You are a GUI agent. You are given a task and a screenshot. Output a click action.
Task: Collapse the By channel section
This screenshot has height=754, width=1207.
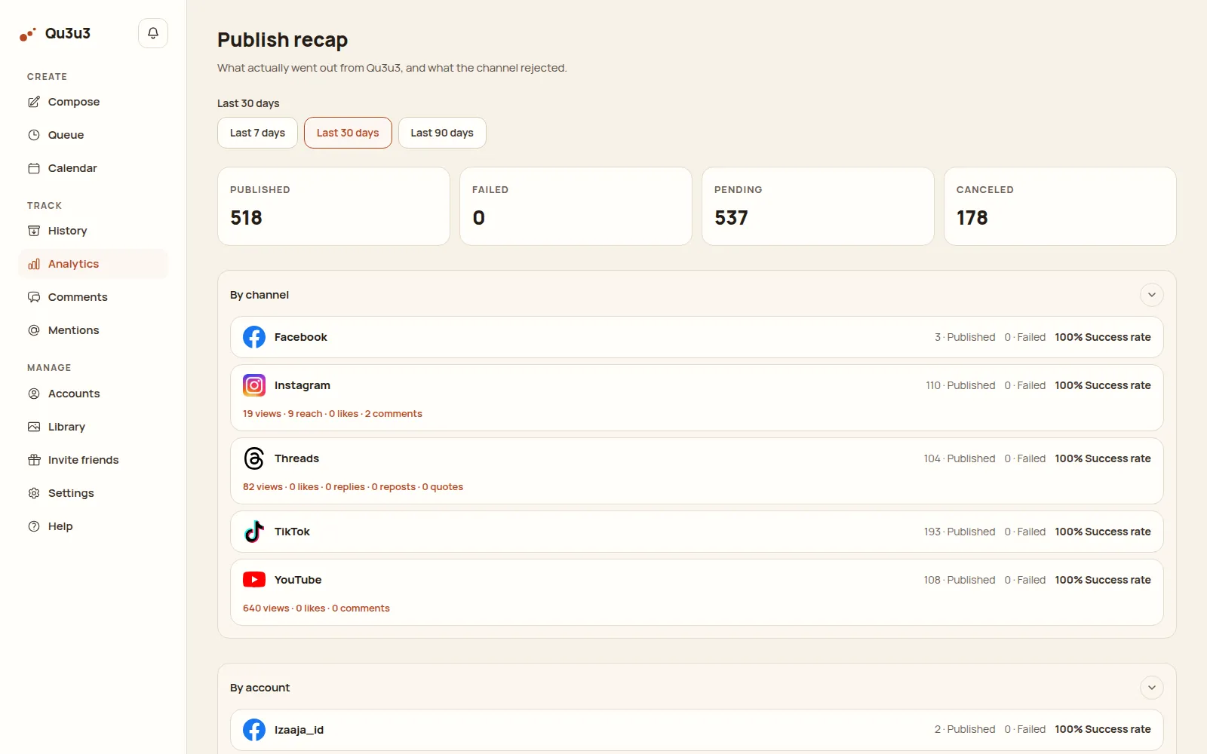1151,295
